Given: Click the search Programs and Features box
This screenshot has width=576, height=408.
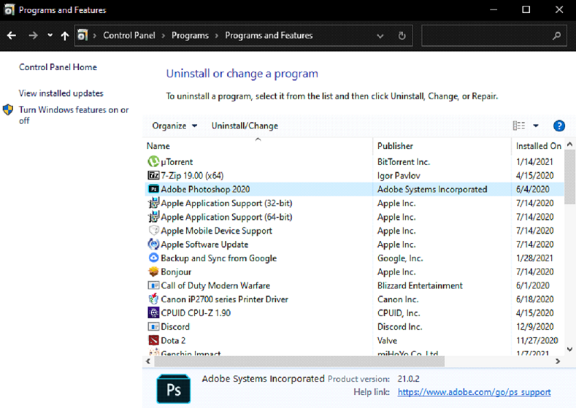Looking at the screenshot, I should pyautogui.click(x=494, y=36).
